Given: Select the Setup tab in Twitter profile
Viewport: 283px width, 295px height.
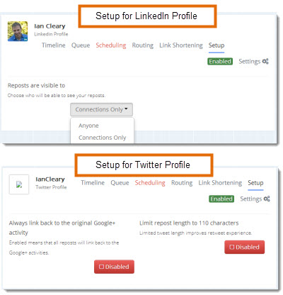Looking at the screenshot, I should (255, 183).
